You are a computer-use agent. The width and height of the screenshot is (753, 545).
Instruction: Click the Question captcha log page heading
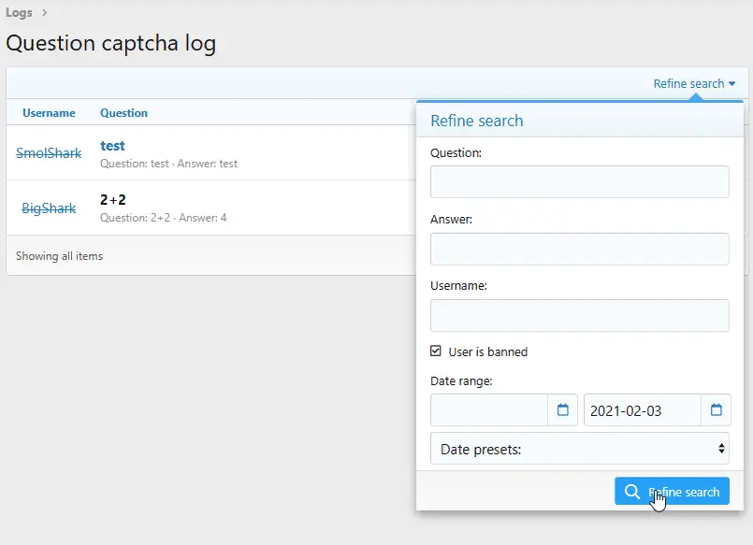click(111, 43)
